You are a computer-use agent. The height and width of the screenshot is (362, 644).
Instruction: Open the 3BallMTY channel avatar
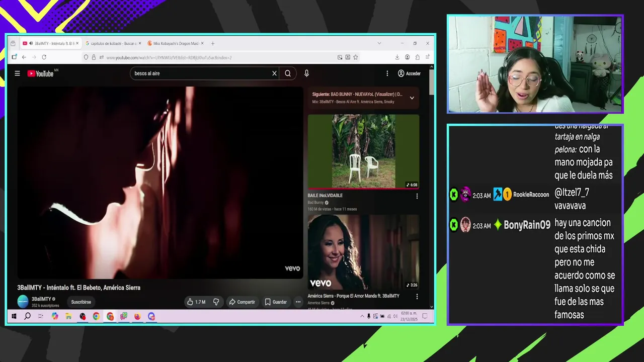23,302
